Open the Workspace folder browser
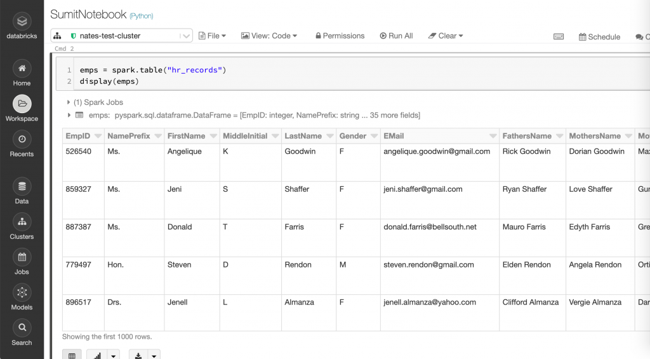 22,109
